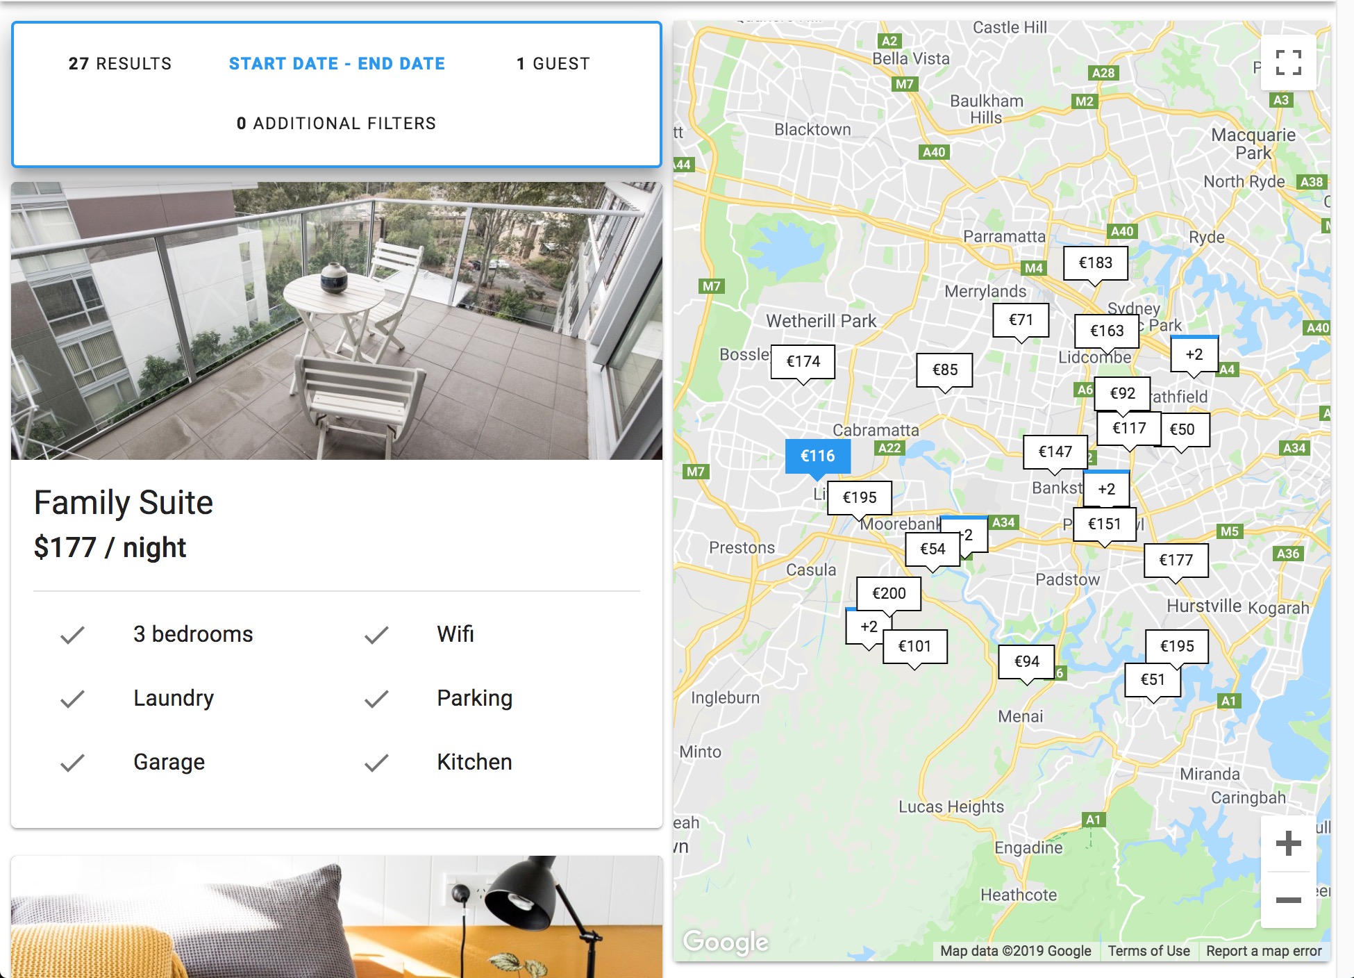Zoom out the map with minus icon
Image resolution: width=1354 pixels, height=978 pixels.
pyautogui.click(x=1288, y=900)
